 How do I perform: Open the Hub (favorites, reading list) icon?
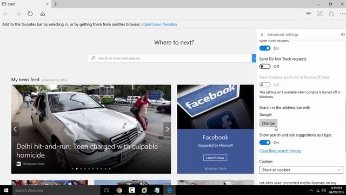click(309, 14)
